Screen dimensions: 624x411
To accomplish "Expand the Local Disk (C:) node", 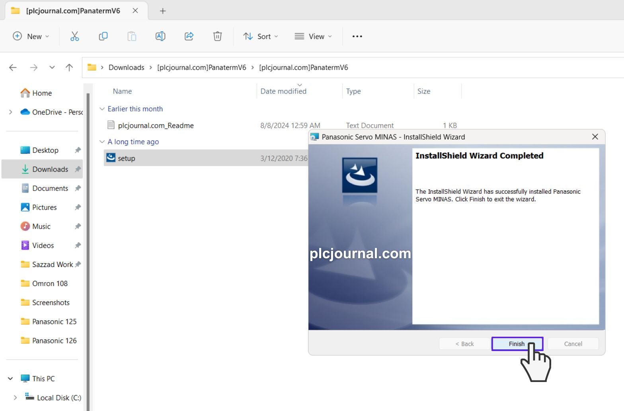I will 15,398.
